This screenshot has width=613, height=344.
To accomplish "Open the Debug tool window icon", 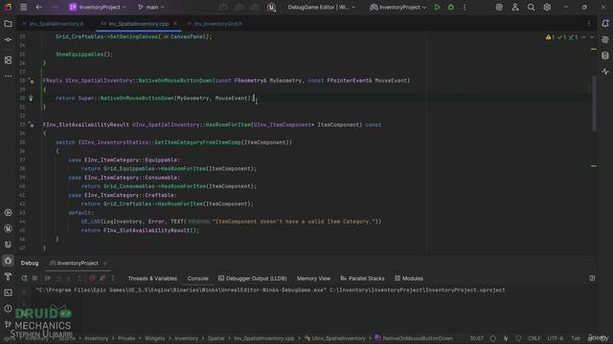I will (x=8, y=261).
